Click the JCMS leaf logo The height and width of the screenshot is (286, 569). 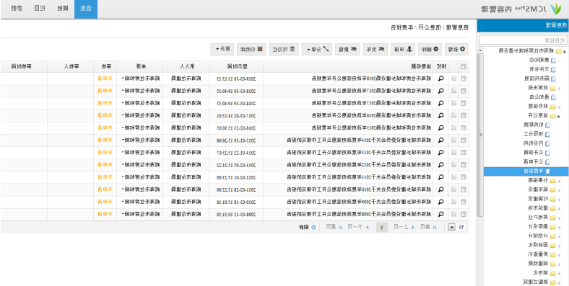555,9
